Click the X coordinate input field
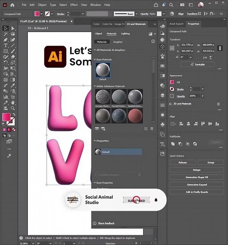This screenshot has width=228, height=245. pos(187,45)
